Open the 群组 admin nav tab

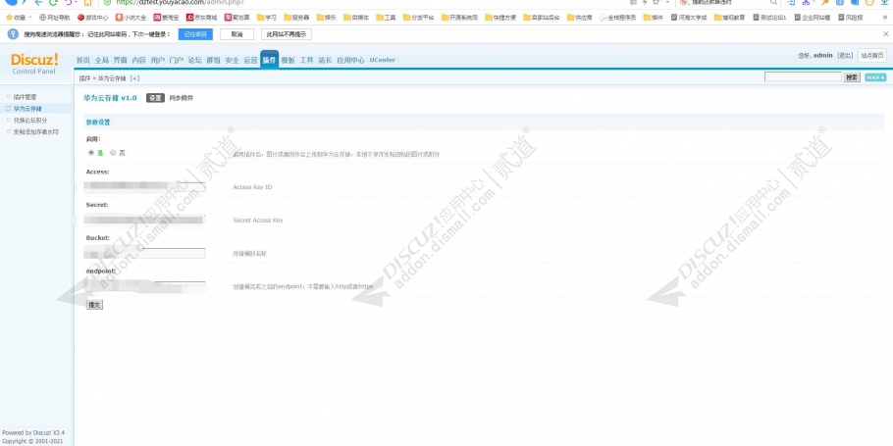214,60
